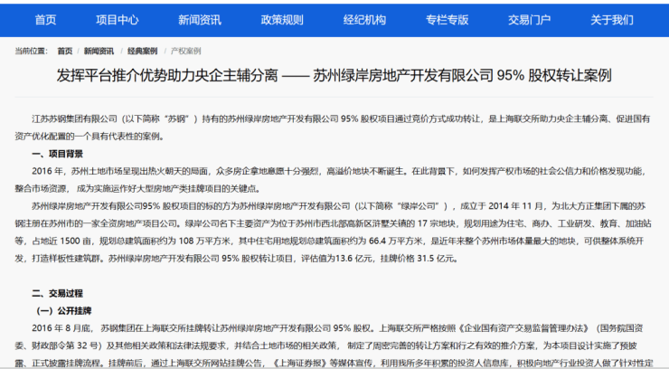Click the 新闻资讯 breadcrumb link
669x369 pixels.
[99, 52]
